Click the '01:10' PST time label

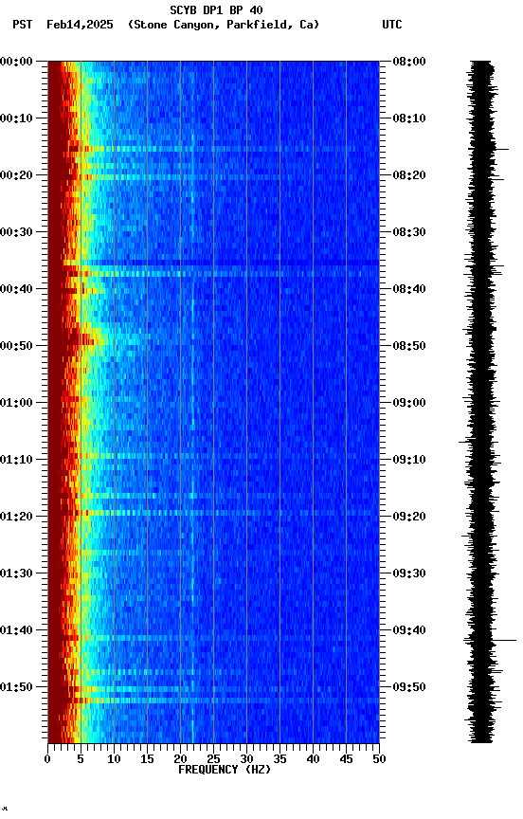click(16, 460)
